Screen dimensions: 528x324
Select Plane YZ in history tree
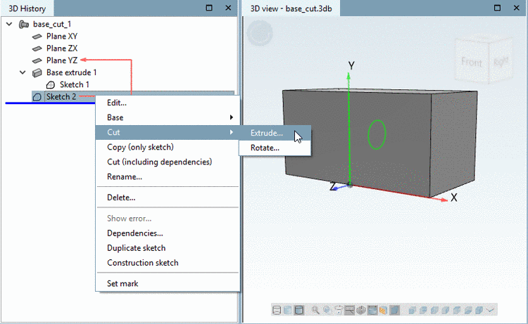(x=62, y=60)
